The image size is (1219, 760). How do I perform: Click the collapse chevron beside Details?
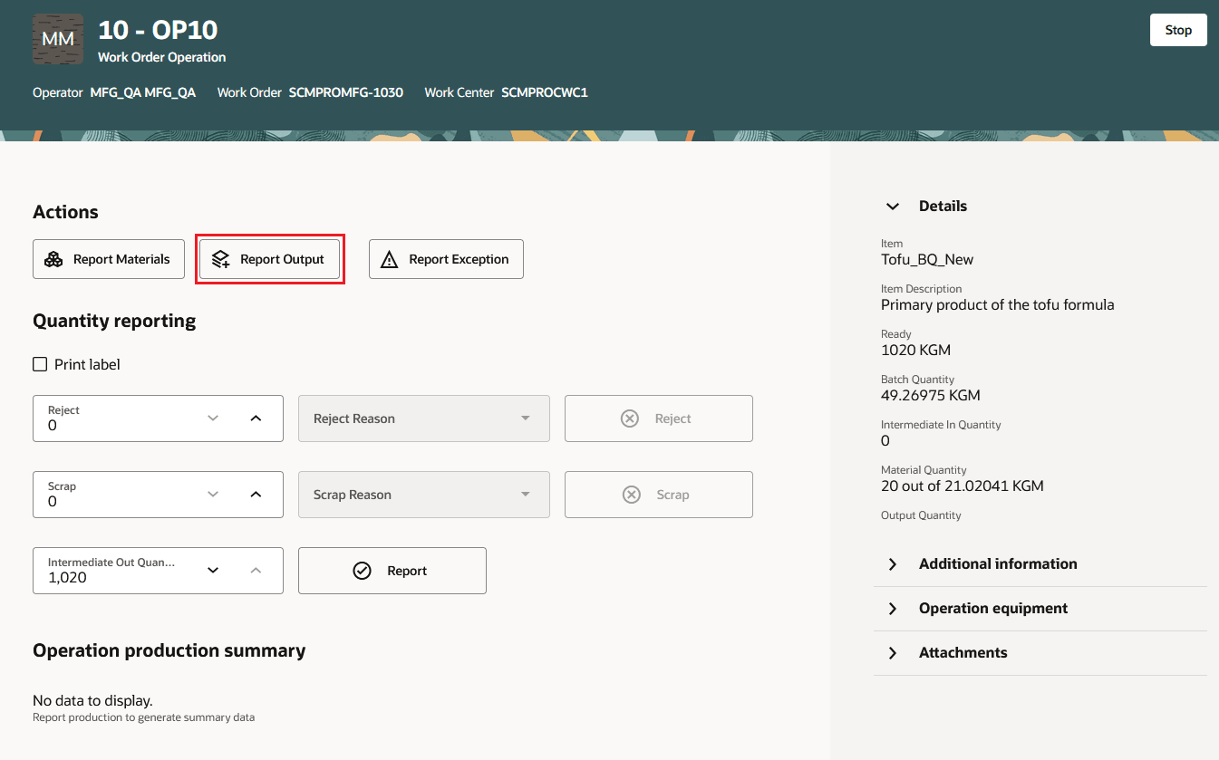[892, 206]
